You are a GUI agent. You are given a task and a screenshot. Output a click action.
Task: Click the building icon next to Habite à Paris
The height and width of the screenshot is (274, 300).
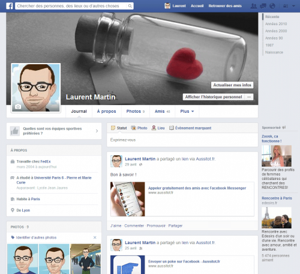pyautogui.click(x=13, y=199)
